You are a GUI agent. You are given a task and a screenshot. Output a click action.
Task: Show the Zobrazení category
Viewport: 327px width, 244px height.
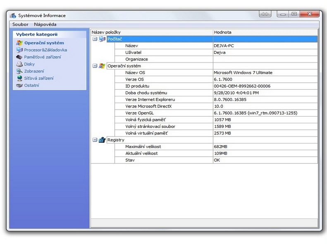tap(34, 71)
